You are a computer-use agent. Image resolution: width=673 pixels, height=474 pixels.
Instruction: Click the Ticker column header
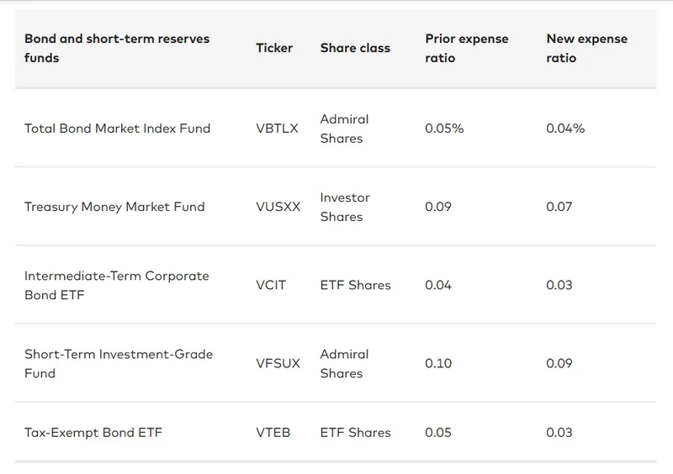[x=274, y=48]
